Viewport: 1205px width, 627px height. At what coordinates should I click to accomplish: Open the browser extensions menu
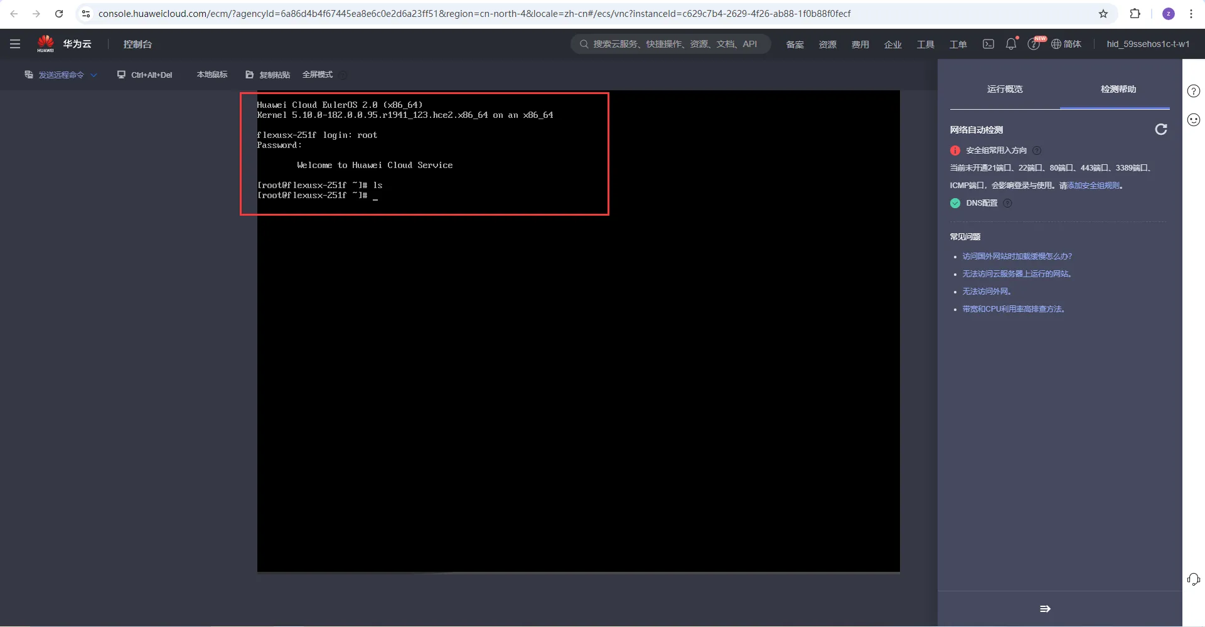[x=1135, y=14]
